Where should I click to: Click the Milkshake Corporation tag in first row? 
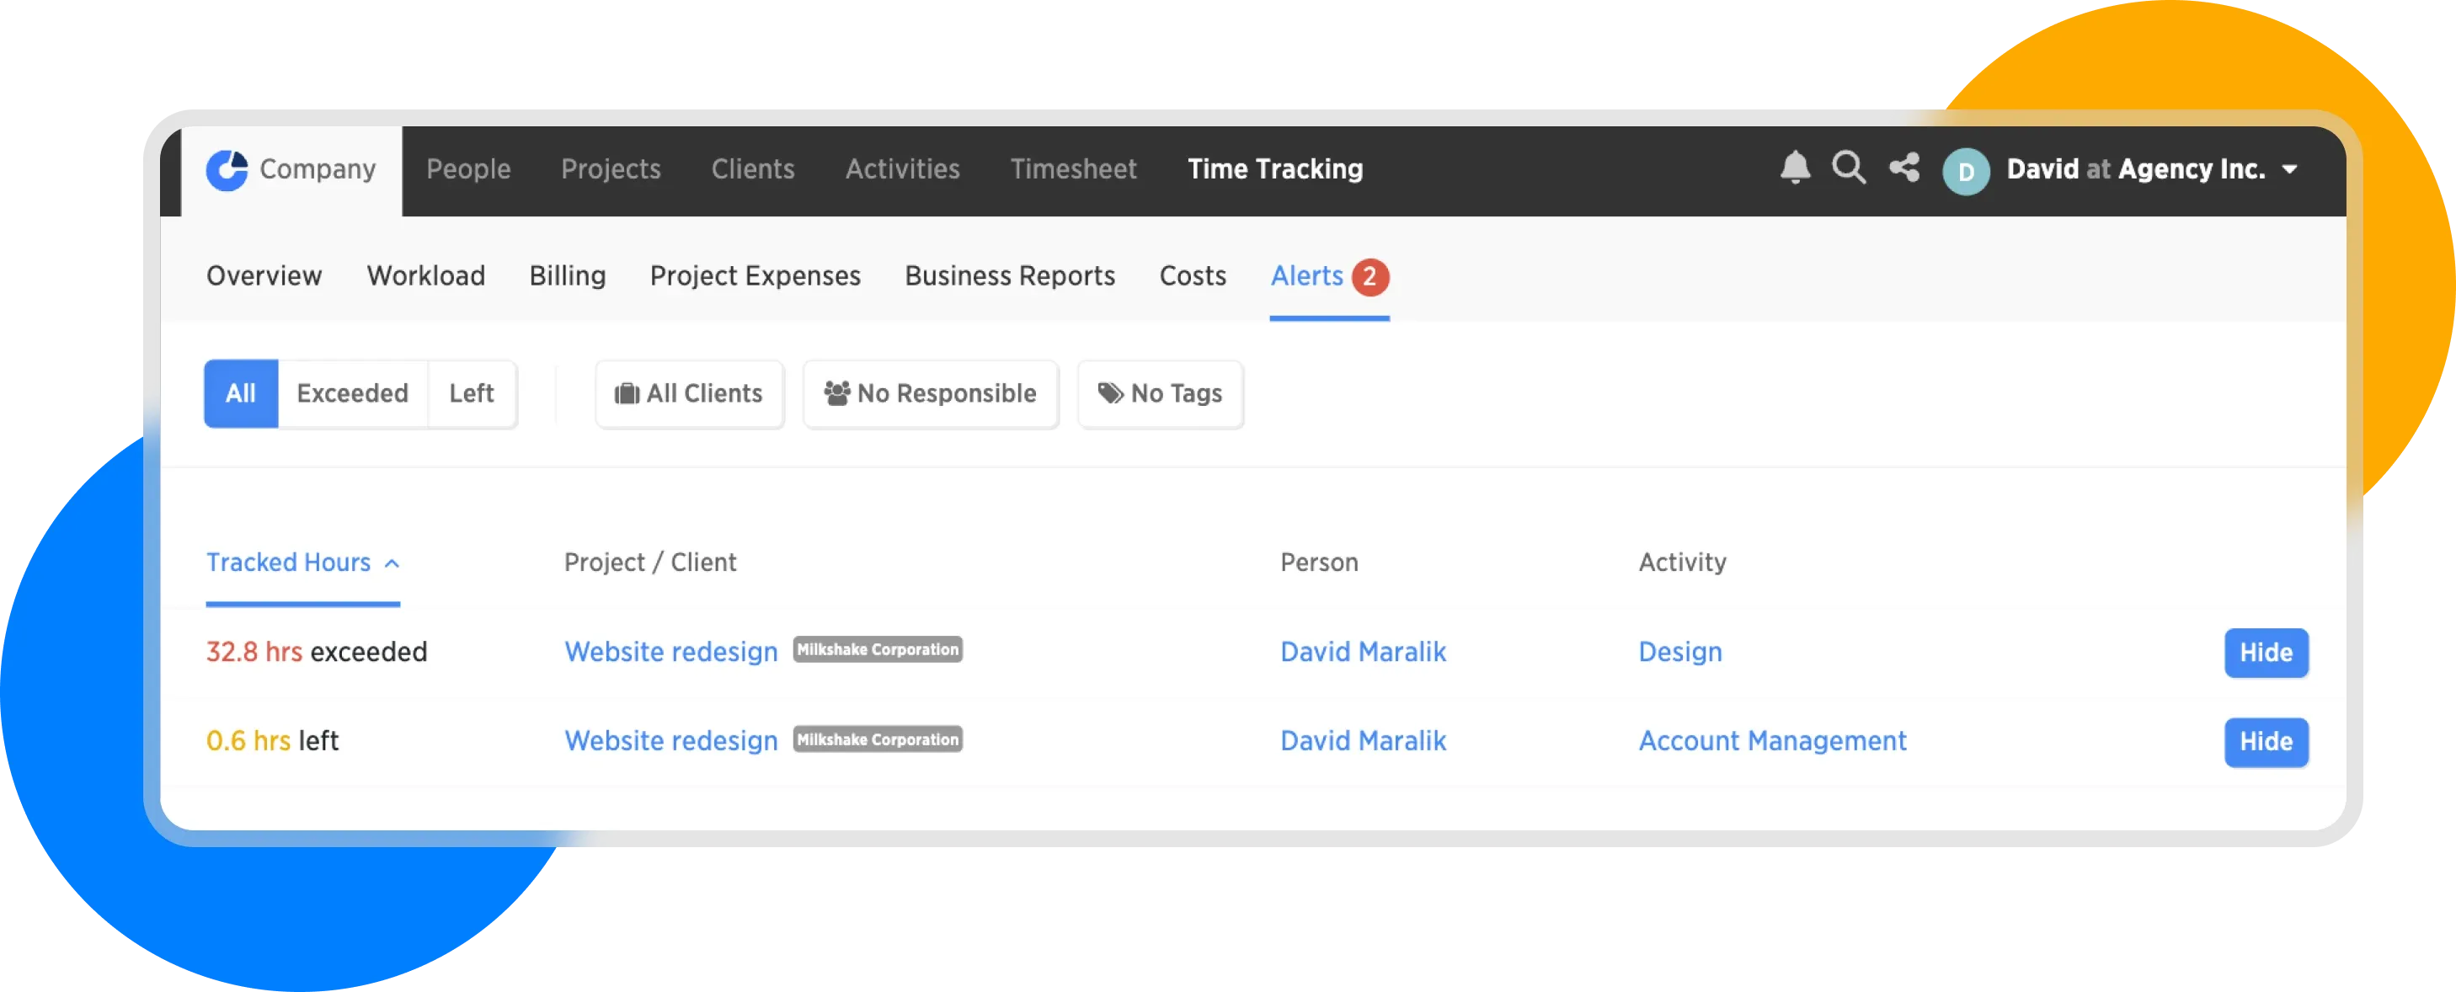click(x=877, y=650)
